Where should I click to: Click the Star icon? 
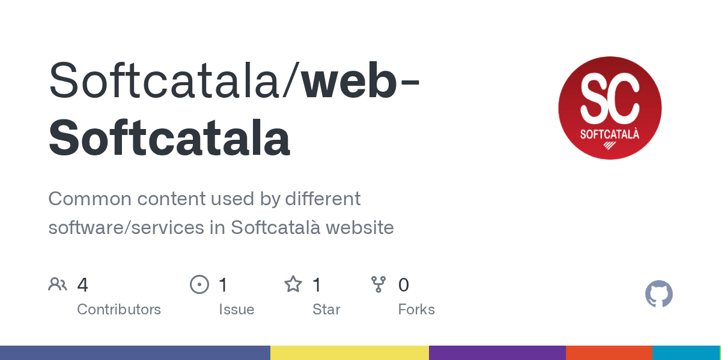(293, 284)
